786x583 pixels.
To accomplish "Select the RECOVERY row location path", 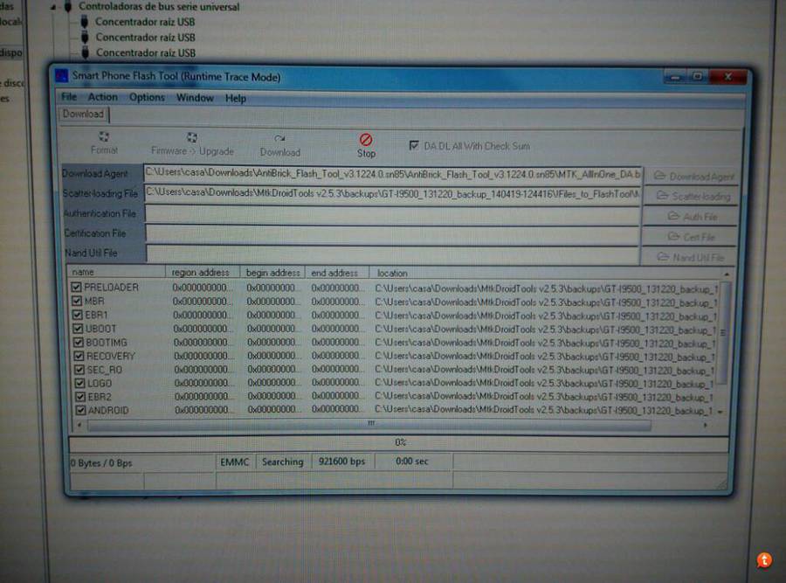I will 544,357.
